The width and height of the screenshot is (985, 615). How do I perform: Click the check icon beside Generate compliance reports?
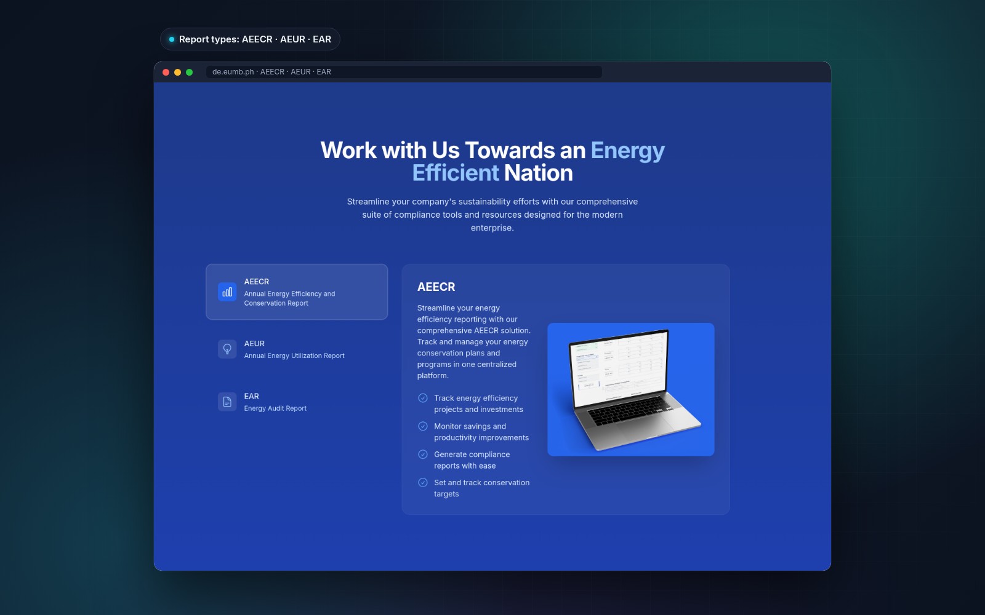pos(423,454)
